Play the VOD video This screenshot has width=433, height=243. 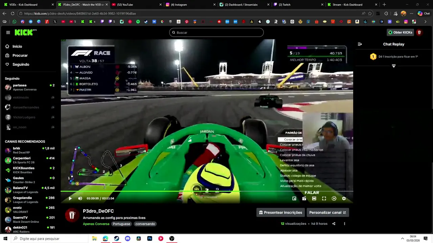click(x=70, y=198)
